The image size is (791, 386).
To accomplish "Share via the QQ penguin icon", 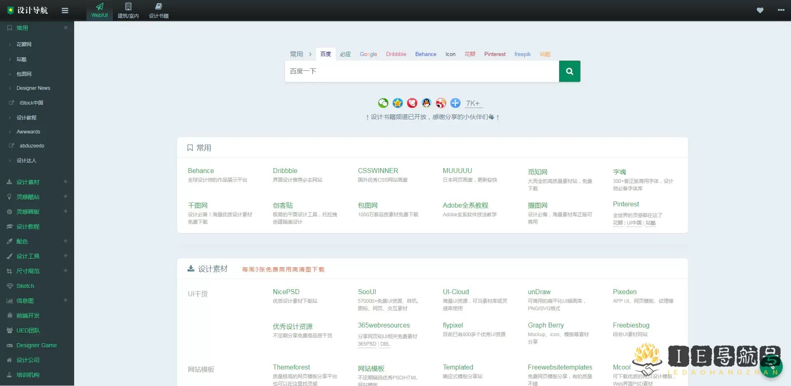I will coord(426,103).
